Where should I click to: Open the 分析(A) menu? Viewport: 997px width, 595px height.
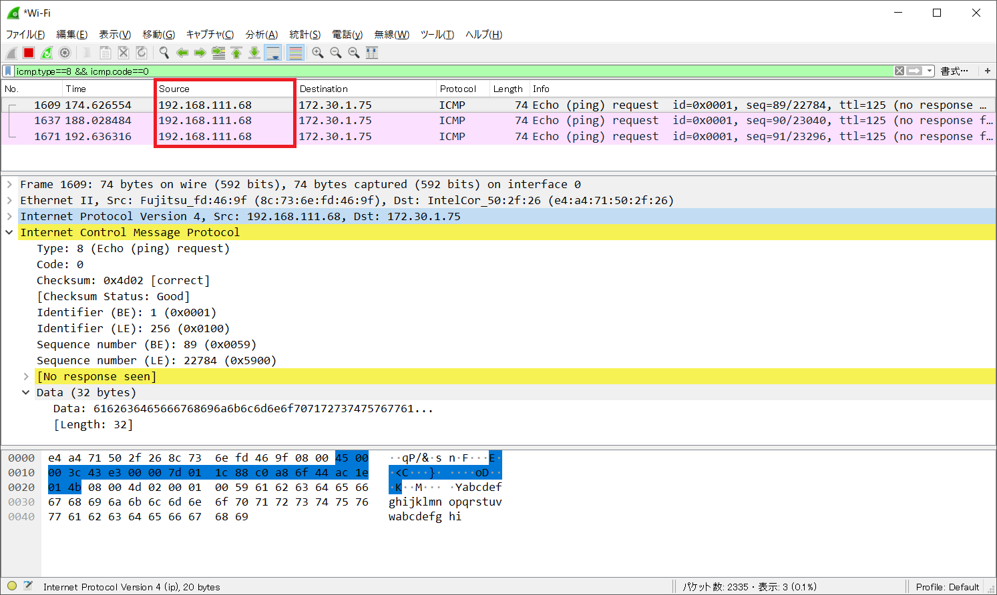click(261, 35)
